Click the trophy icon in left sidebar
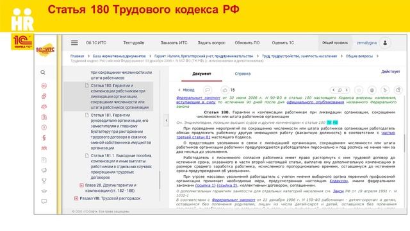410x231 pixels. coord(44,181)
